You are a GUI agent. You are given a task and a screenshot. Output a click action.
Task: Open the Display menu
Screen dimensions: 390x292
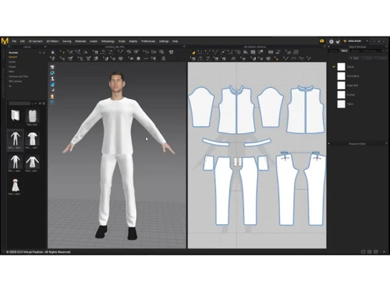(x=133, y=41)
